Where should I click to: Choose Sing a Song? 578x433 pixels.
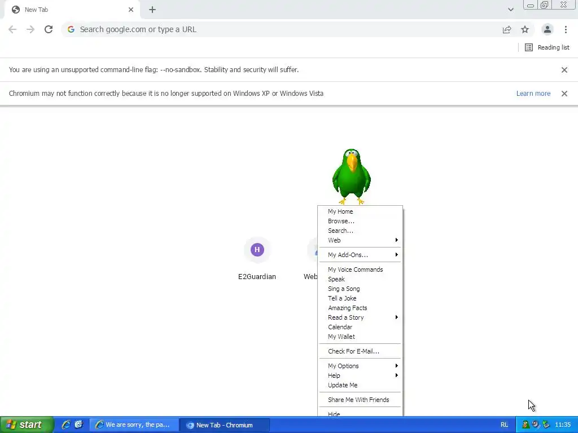pos(361,289)
